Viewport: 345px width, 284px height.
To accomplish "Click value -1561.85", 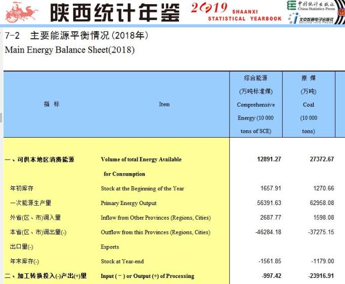I will (x=270, y=261).
